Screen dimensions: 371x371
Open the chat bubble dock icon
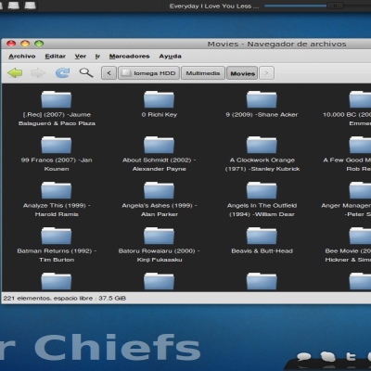pos(304,357)
